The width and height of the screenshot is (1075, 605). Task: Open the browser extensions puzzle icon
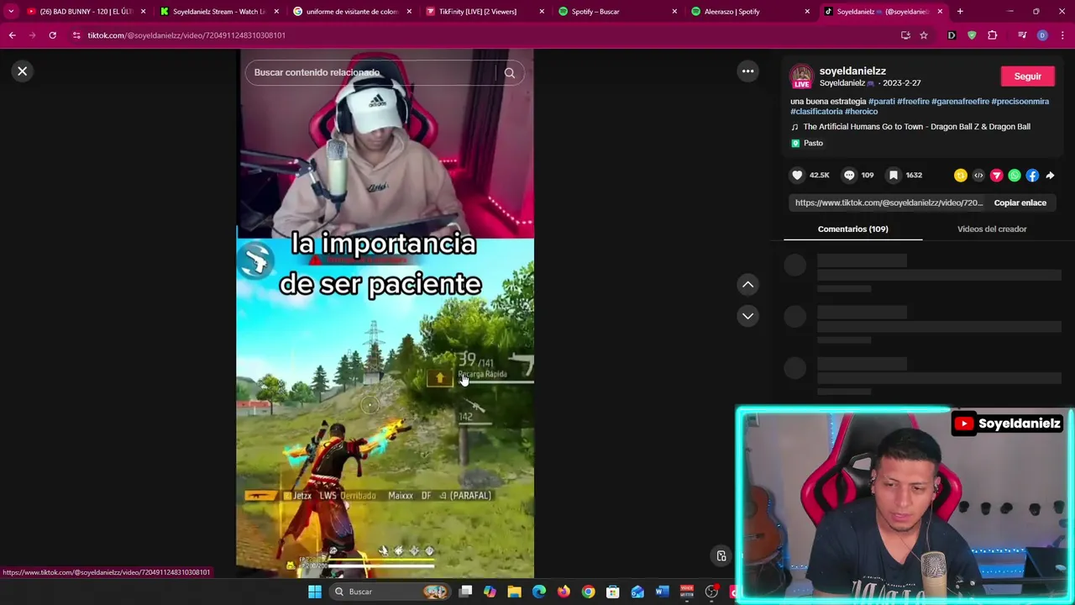pyautogui.click(x=993, y=35)
